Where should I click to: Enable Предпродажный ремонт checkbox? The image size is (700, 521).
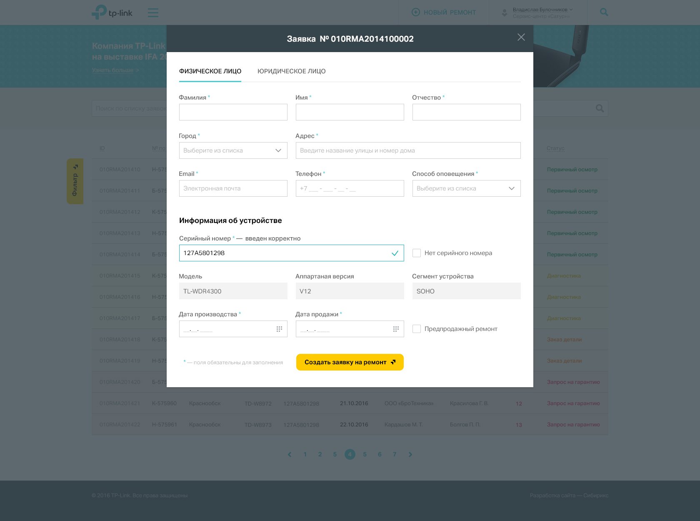tap(416, 329)
